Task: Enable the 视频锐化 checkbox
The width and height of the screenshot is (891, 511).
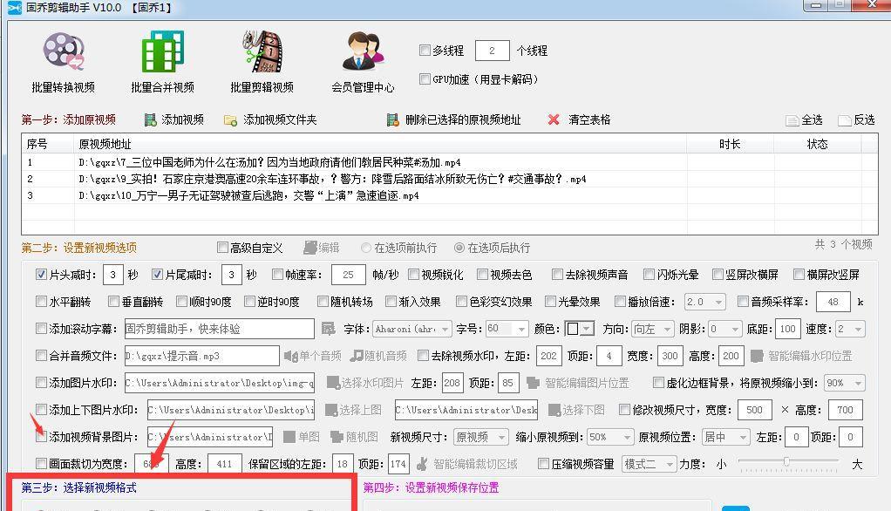Action: (413, 274)
